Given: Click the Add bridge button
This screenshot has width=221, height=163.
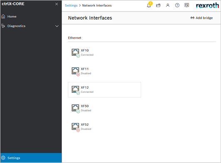Looking at the screenshot, I should tap(201, 18).
